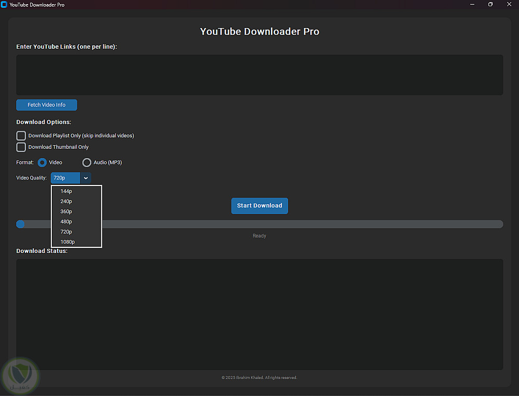Viewport: 519px width, 396px height.
Task: Tick the Download Thumbnail Only checkbox
Action: pos(21,147)
